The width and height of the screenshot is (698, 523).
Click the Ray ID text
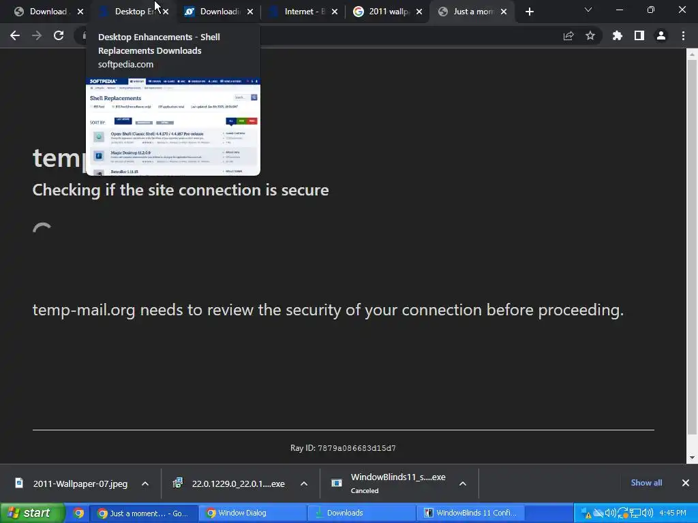(x=343, y=448)
